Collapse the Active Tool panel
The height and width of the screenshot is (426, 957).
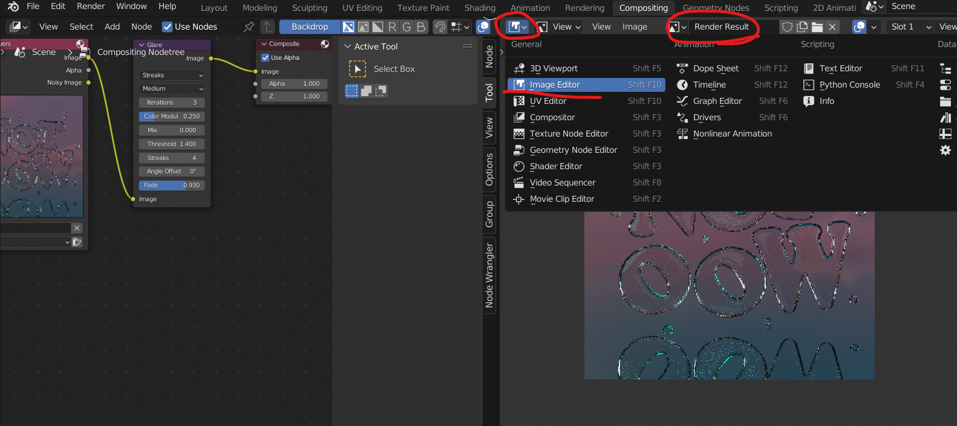tap(347, 47)
